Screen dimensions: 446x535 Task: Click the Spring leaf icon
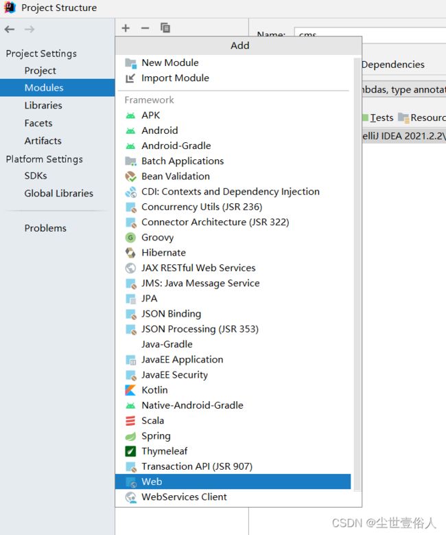[130, 436]
